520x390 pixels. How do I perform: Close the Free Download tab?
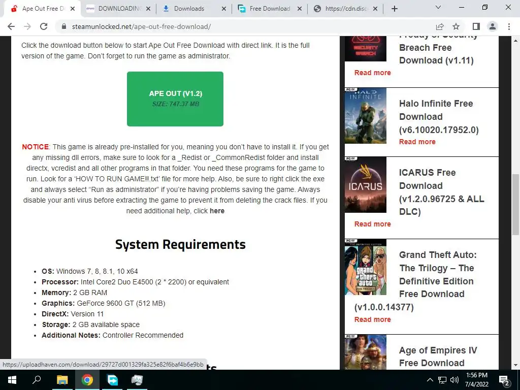click(300, 9)
